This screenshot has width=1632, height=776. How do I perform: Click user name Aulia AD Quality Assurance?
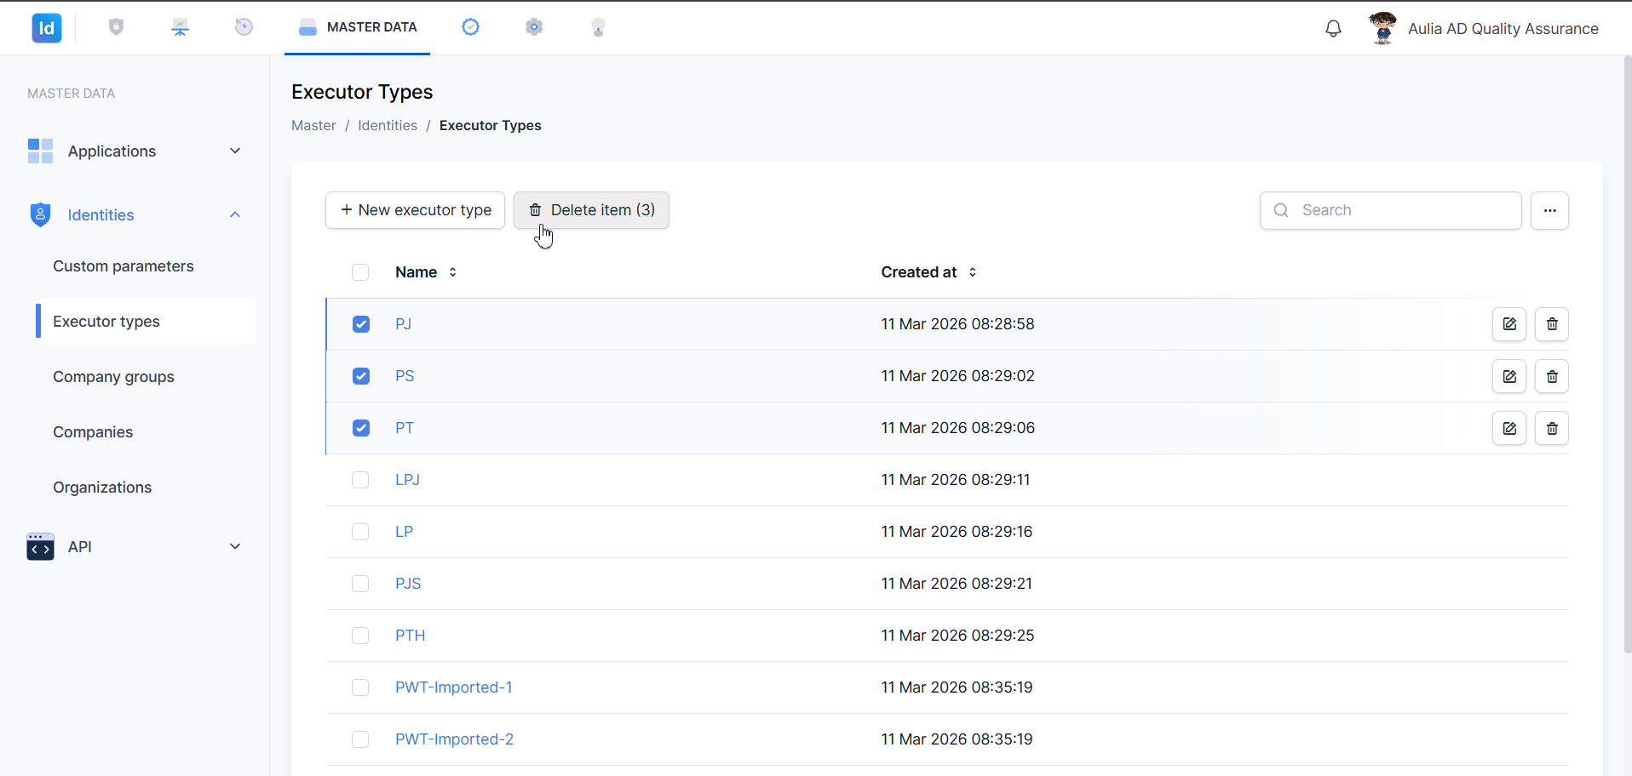pos(1503,29)
